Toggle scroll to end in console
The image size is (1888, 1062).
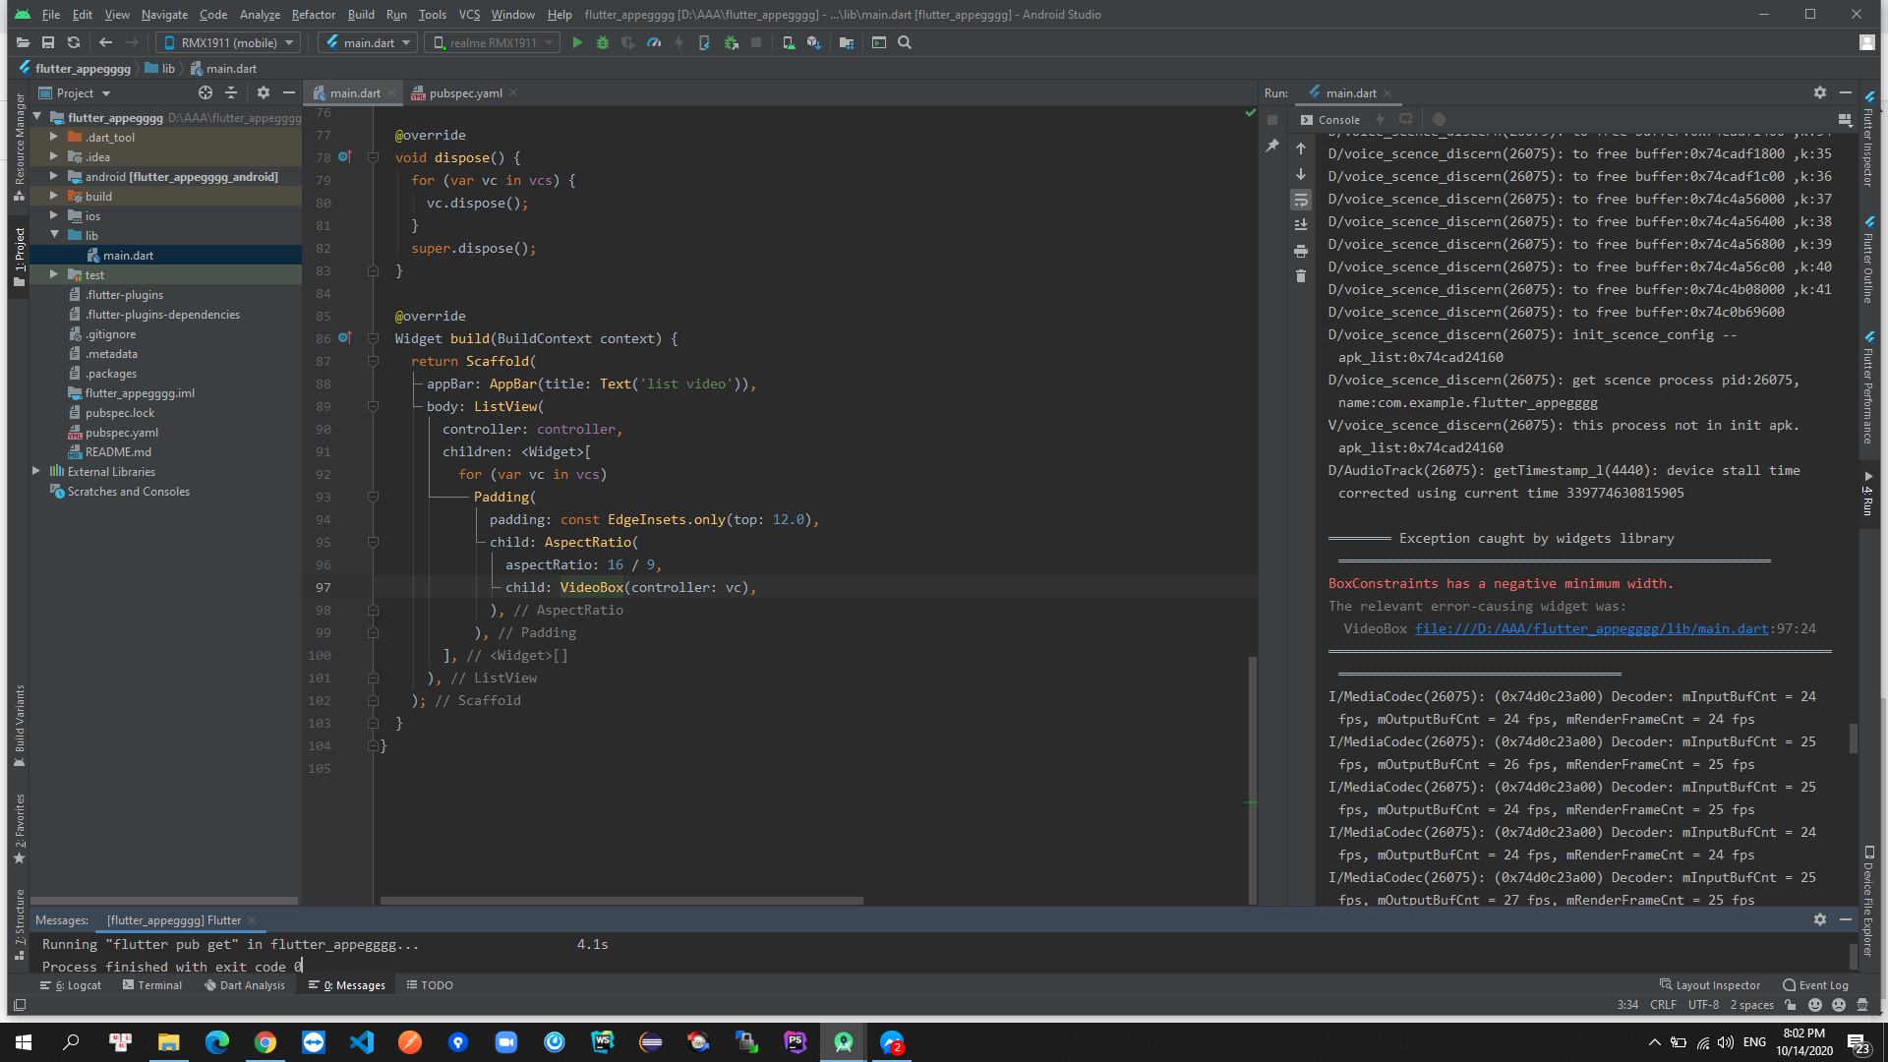(x=1301, y=225)
